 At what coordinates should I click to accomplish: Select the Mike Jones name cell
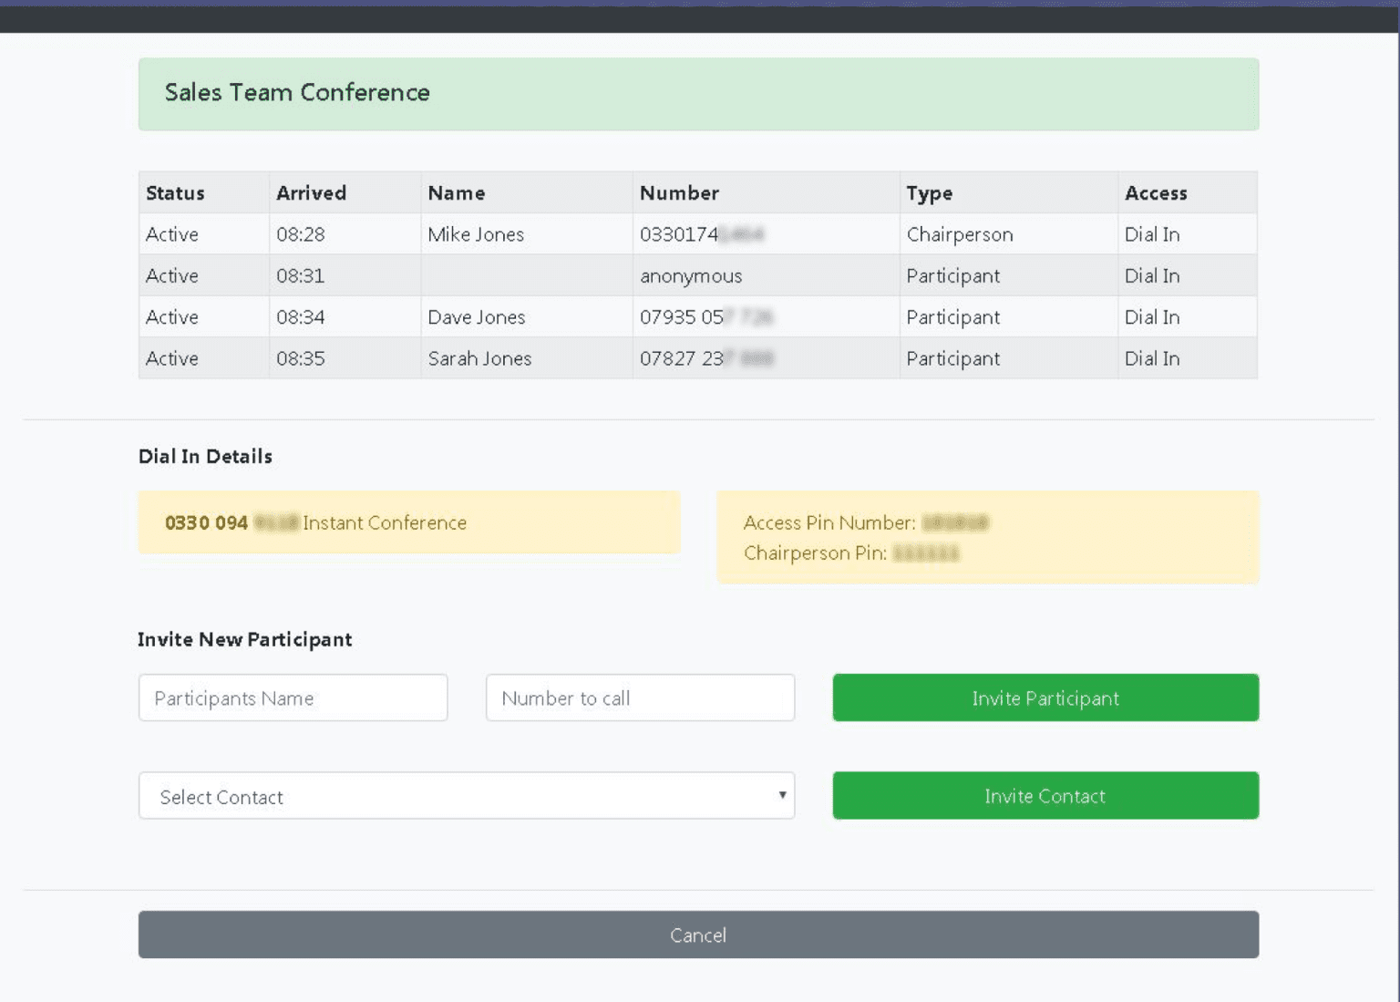click(x=476, y=234)
